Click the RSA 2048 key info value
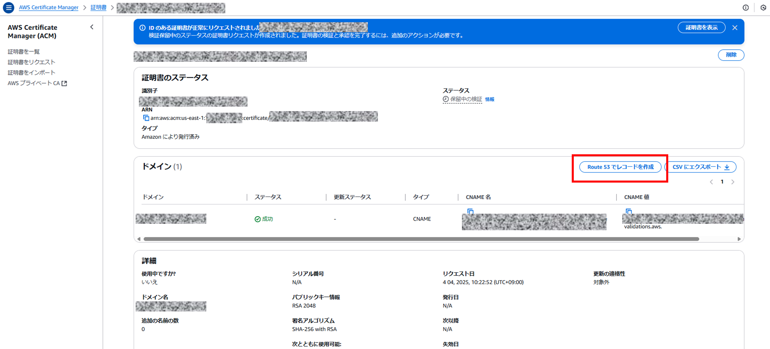The width and height of the screenshot is (770, 349). [x=304, y=306]
